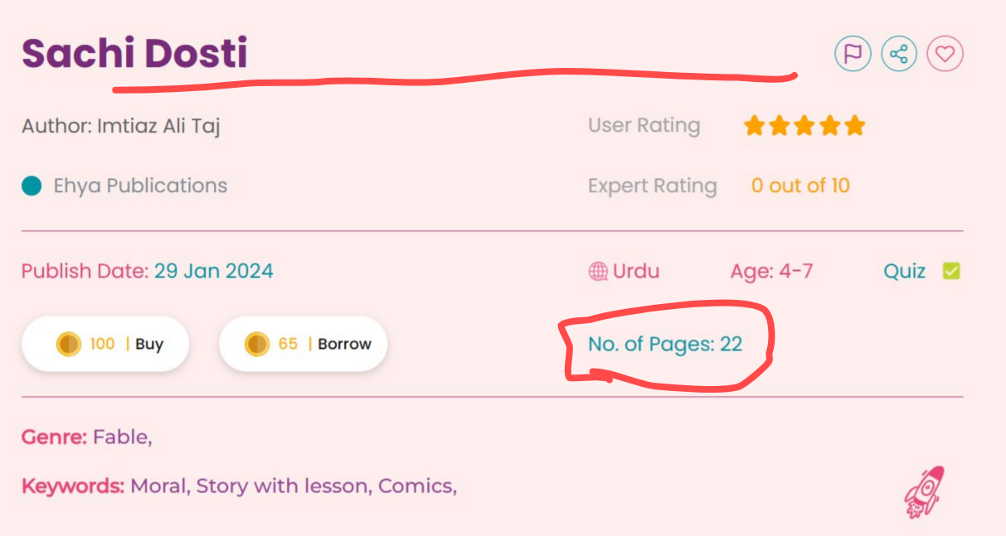This screenshot has width=1006, height=536.
Task: Open the Fable genre link
Action: 120,437
